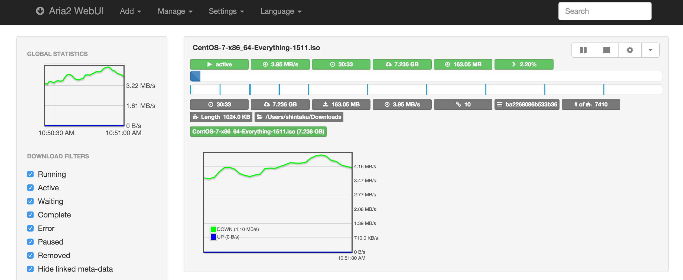This screenshot has width=683, height=280.
Task: Pause the CentOS download
Action: click(x=583, y=50)
